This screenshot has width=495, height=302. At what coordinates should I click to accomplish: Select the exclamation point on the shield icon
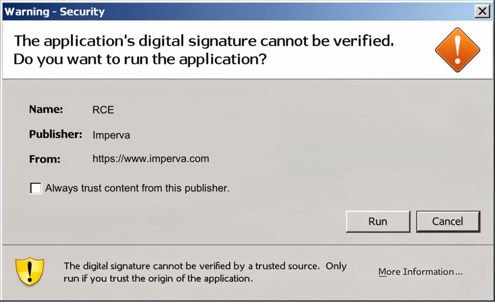pyautogui.click(x=29, y=271)
